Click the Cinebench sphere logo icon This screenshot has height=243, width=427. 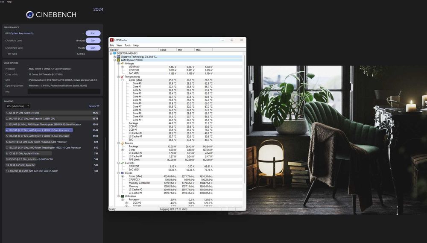pos(30,15)
